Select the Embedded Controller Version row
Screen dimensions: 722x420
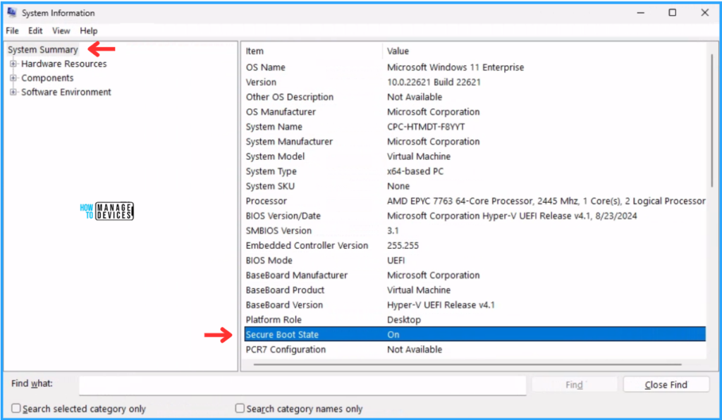tap(475, 246)
